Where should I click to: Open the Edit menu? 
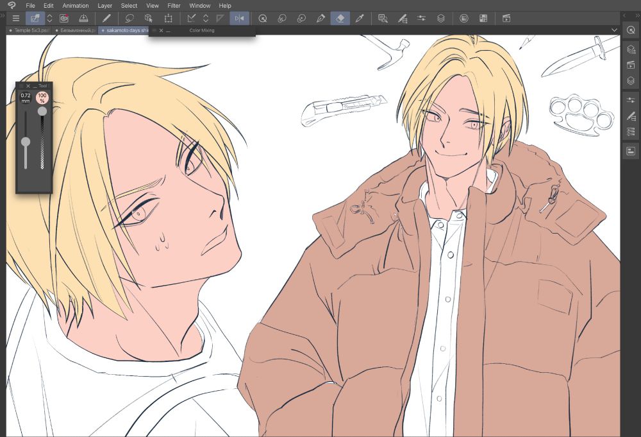49,6
